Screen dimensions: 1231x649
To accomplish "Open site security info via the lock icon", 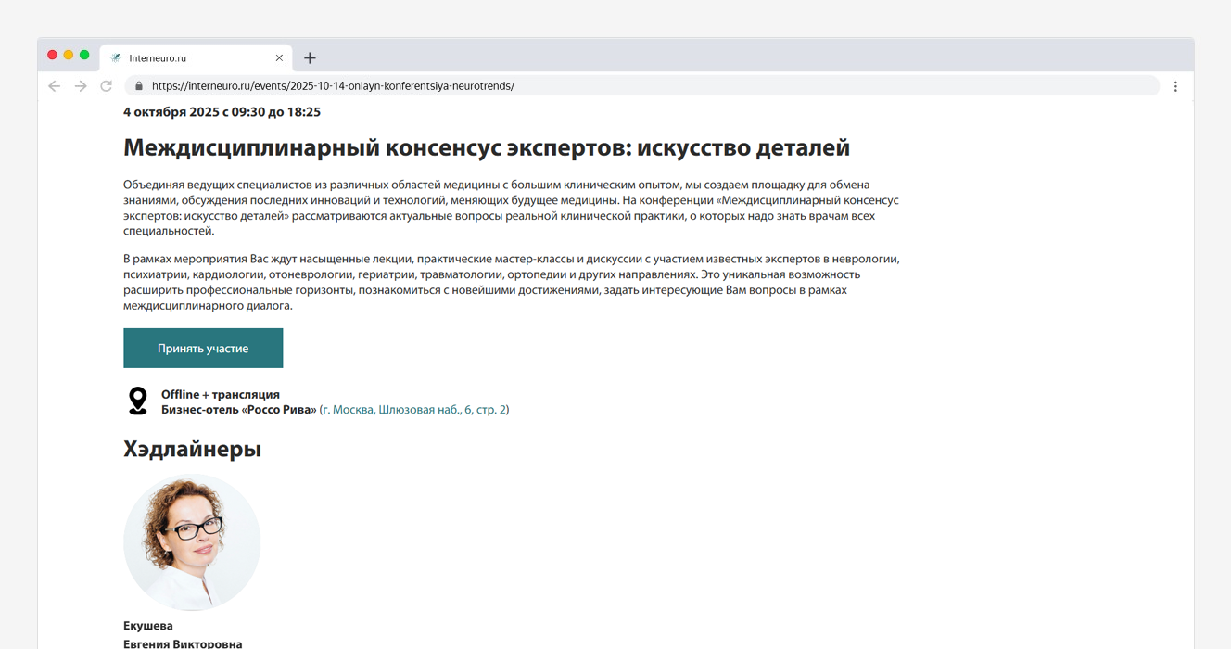I will pos(139,85).
